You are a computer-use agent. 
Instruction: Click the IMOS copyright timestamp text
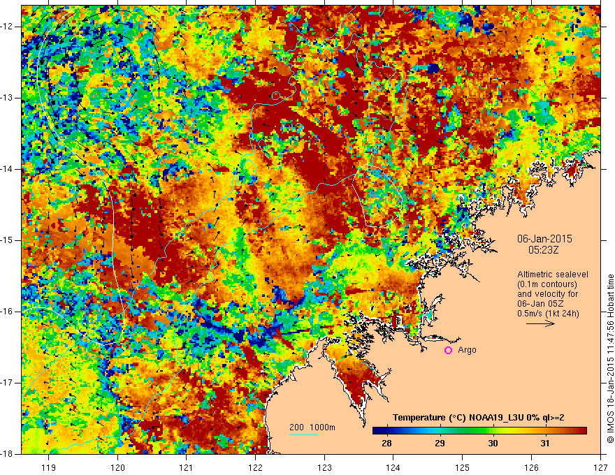[x=610, y=358]
